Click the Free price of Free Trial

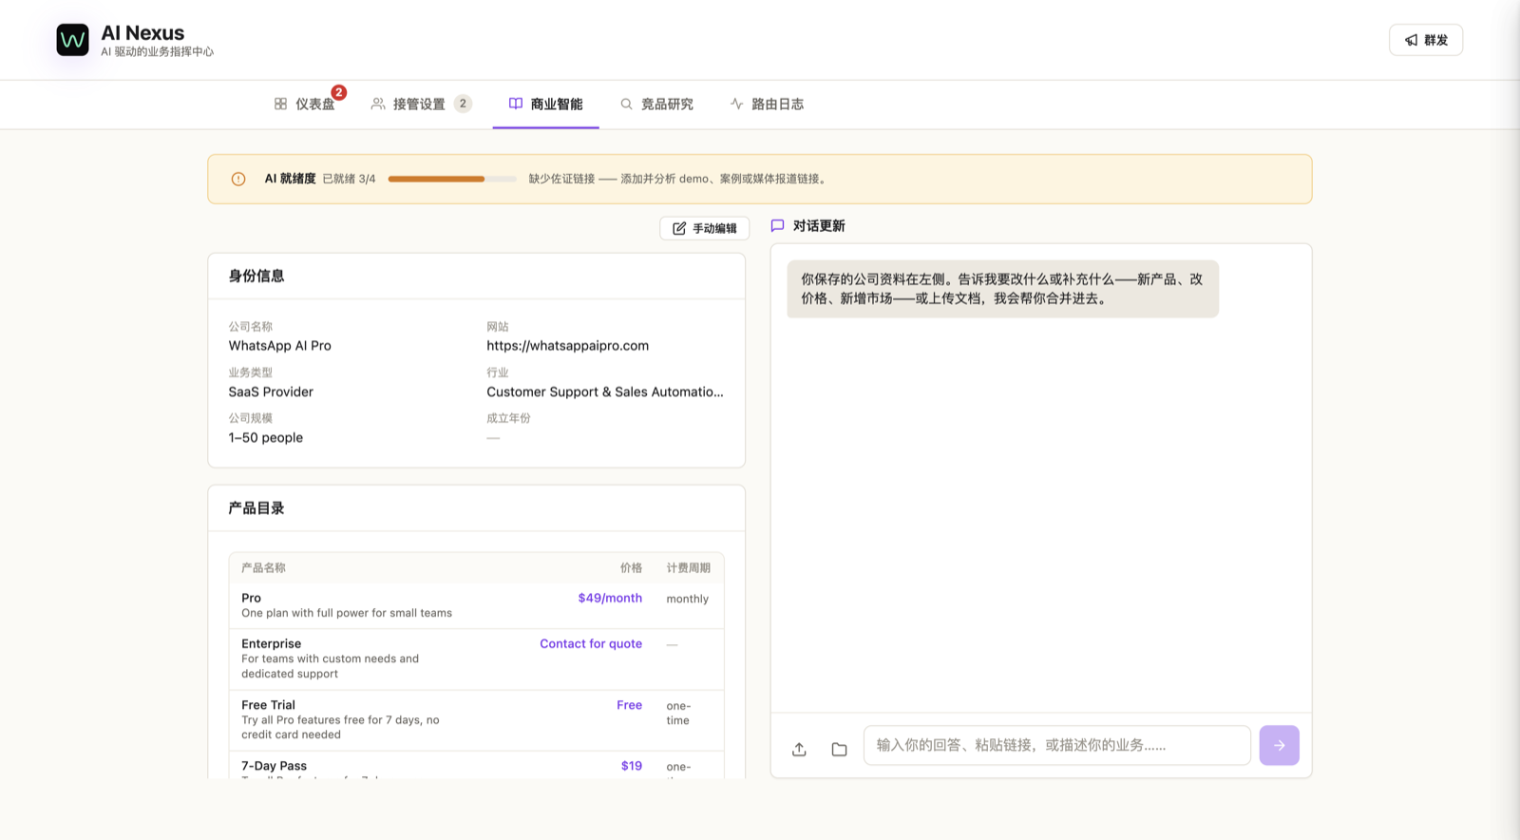click(629, 705)
